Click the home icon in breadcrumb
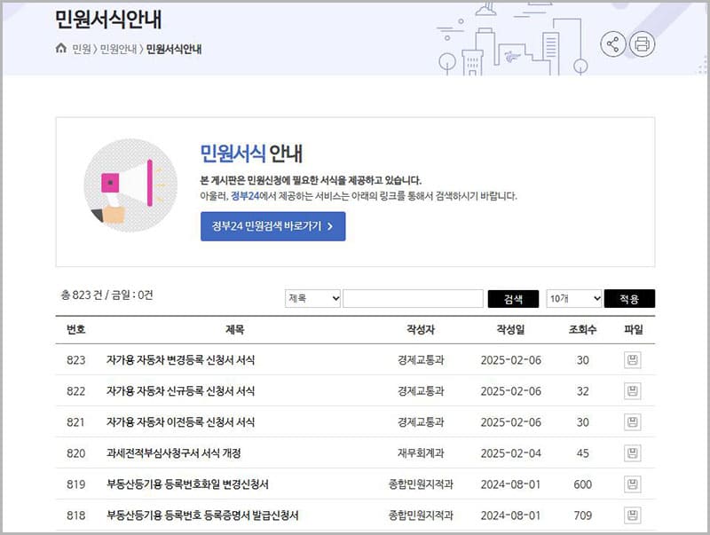Viewport: 710px width, 535px height. click(60, 49)
